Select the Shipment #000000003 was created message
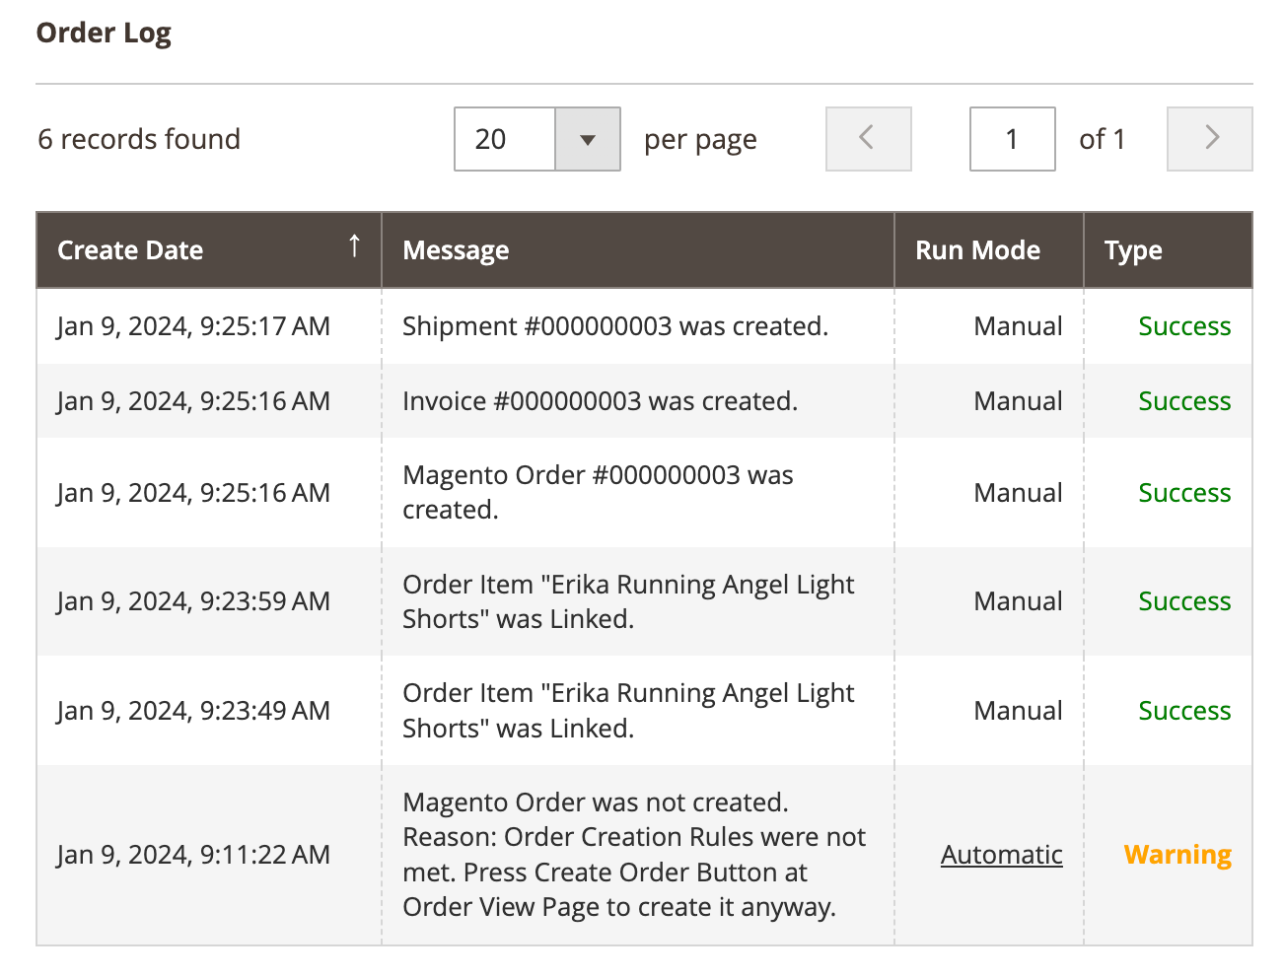Viewport: 1284px width, 978px height. click(x=614, y=326)
